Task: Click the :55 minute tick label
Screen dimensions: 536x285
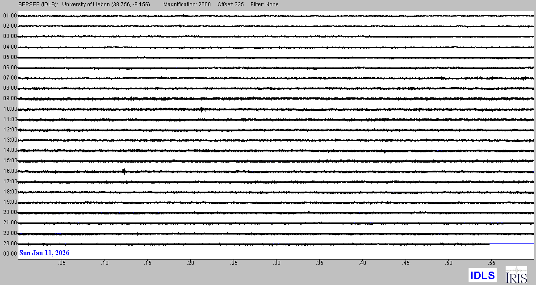Action: pyautogui.click(x=492, y=264)
